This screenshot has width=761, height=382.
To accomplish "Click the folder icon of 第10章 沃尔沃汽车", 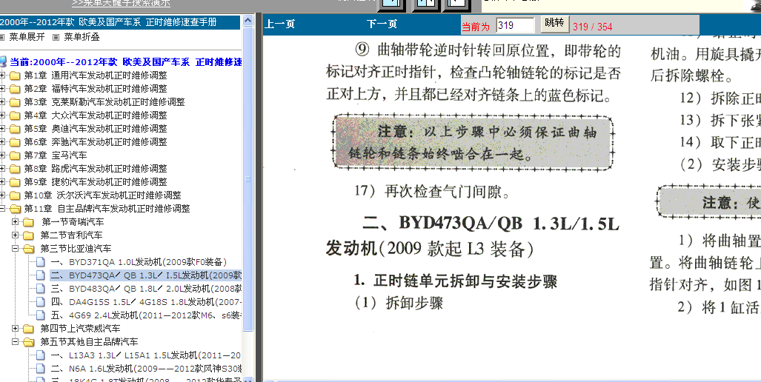I will click(15, 195).
